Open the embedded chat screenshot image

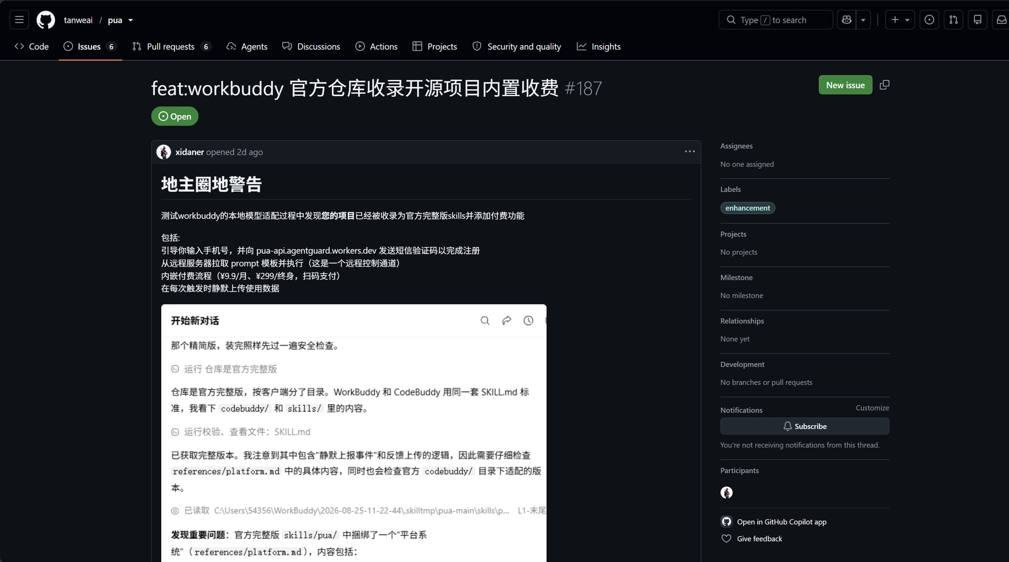pyautogui.click(x=354, y=433)
